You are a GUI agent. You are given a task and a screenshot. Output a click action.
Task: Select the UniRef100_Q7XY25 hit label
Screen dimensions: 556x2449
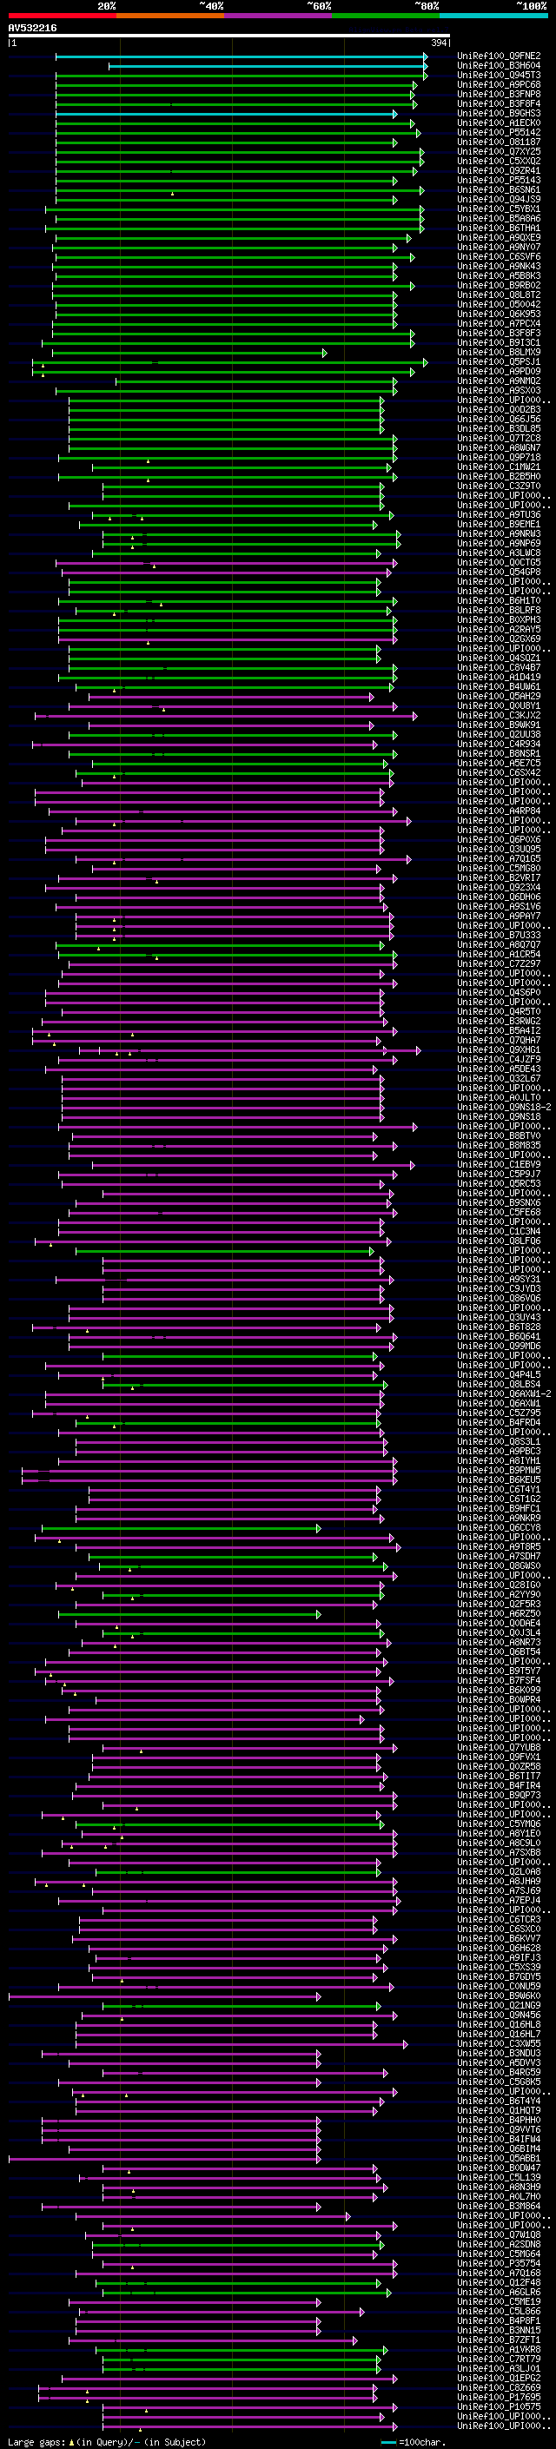tap(499, 151)
